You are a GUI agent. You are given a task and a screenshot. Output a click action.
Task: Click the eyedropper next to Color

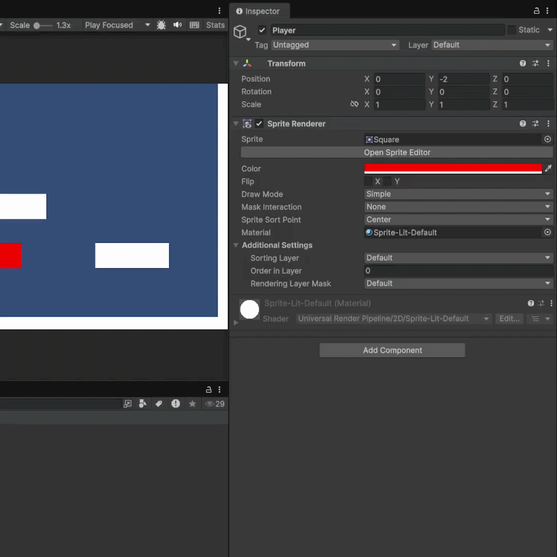548,169
